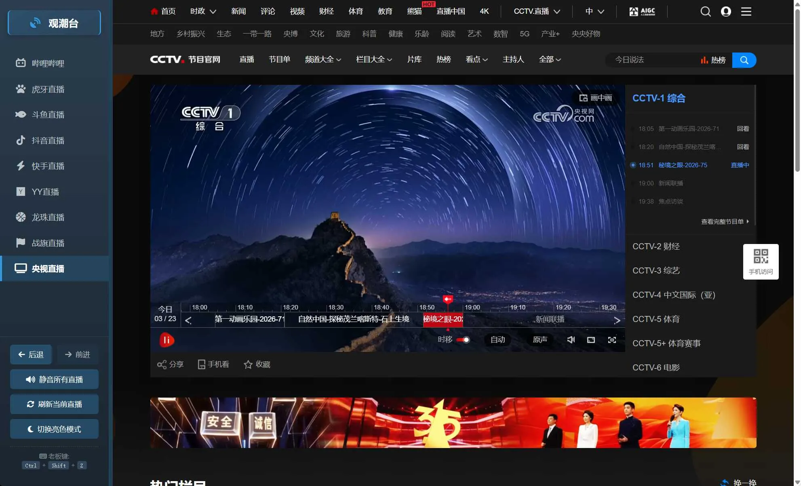
Task: Mute audio using the volume icon
Action: tap(571, 340)
